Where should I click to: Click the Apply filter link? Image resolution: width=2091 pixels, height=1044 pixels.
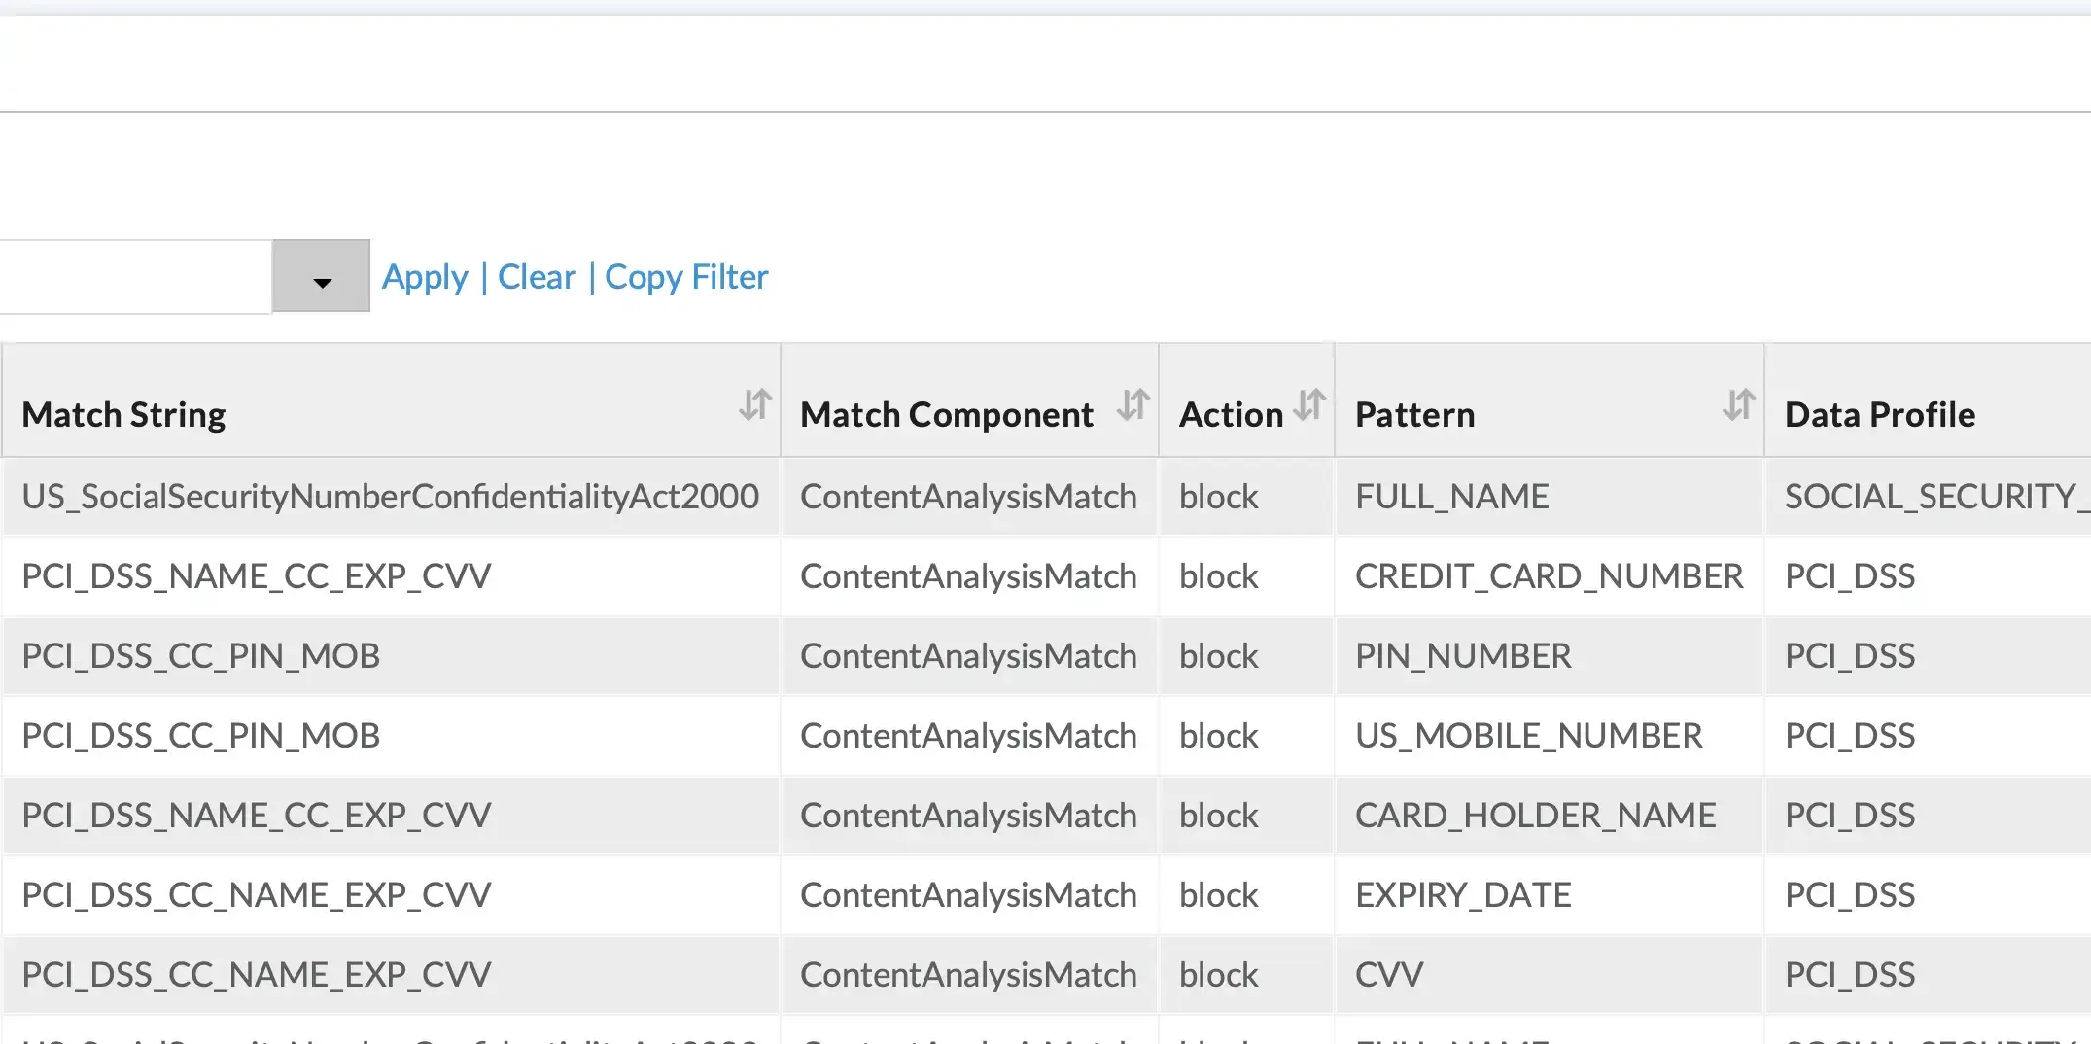click(x=425, y=278)
